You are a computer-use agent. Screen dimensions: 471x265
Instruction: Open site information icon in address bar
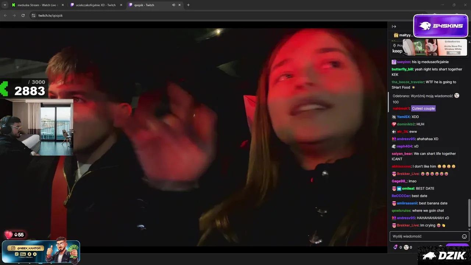33,15
